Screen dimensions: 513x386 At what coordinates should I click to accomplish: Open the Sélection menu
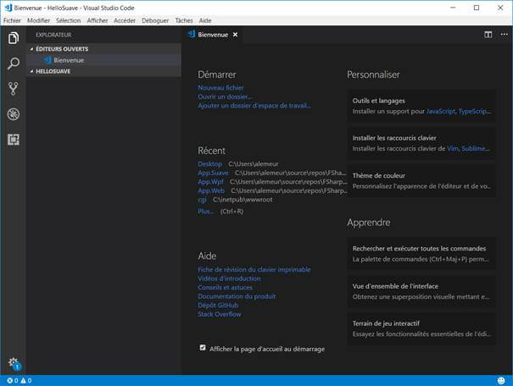point(69,20)
